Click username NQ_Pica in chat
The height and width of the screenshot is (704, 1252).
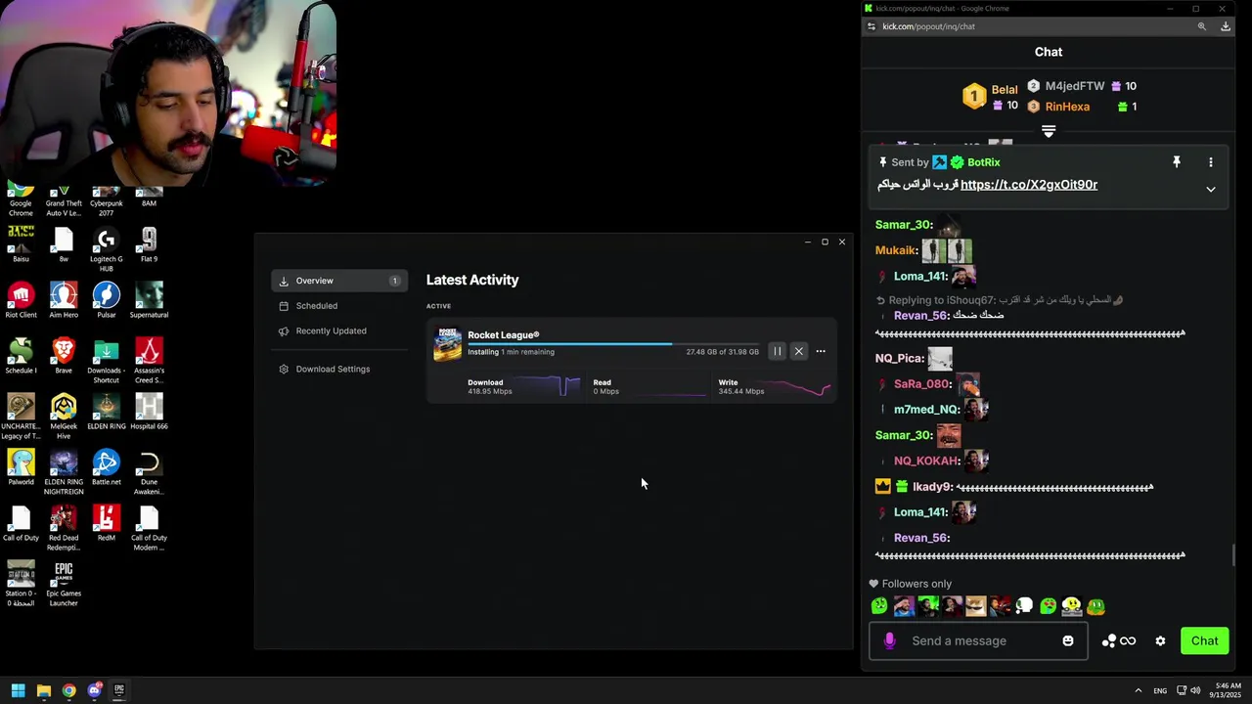point(899,359)
